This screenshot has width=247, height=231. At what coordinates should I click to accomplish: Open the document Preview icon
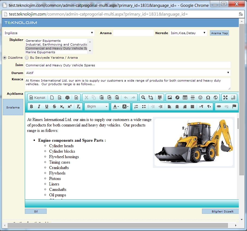click(x=59, y=97)
